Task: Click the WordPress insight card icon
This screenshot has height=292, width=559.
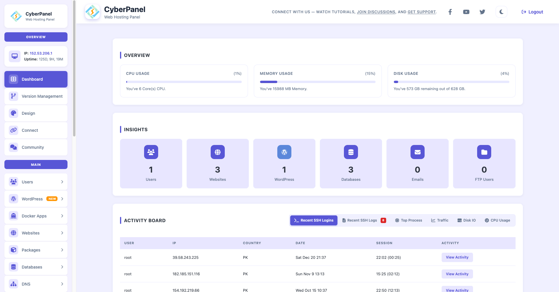Action: click(284, 152)
